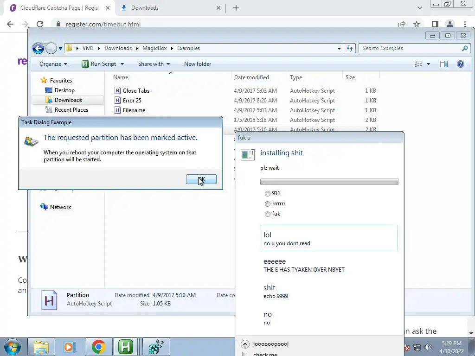
Task: Open the Run Script dropdown arrow
Action: pyautogui.click(x=122, y=64)
